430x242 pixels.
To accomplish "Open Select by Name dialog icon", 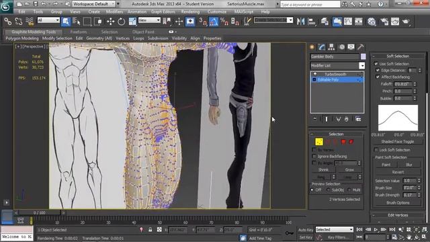I will [x=77, y=22].
